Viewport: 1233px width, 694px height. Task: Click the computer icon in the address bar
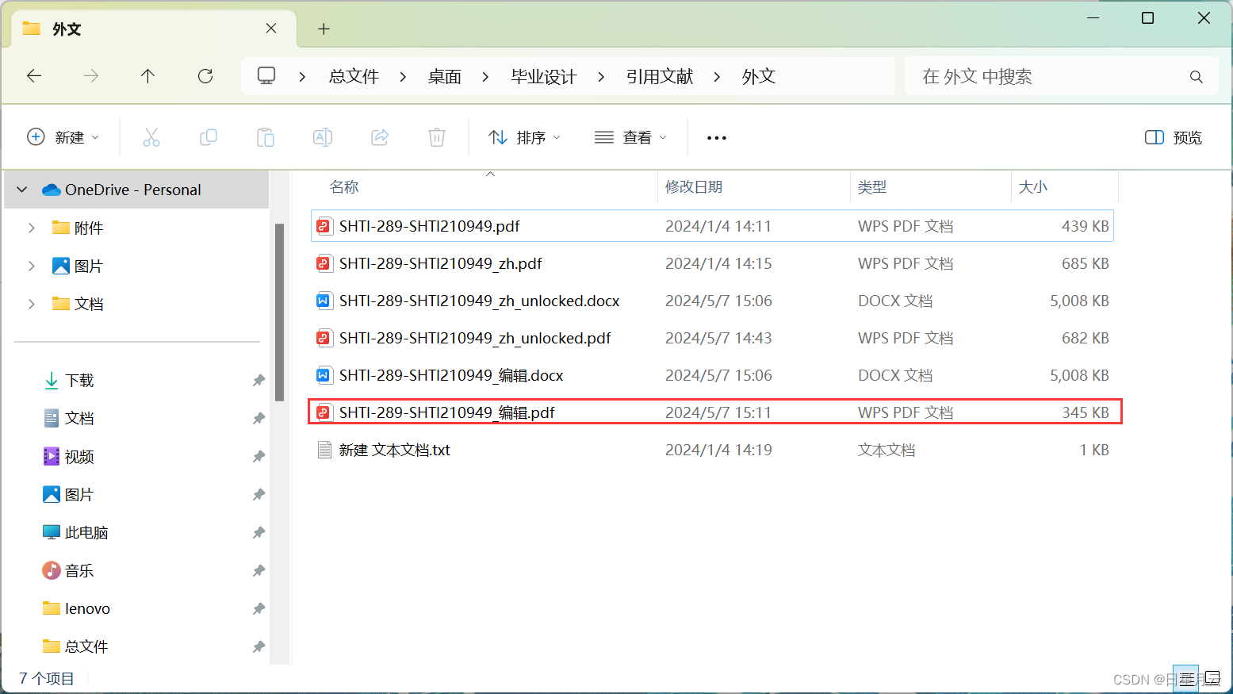click(x=266, y=76)
